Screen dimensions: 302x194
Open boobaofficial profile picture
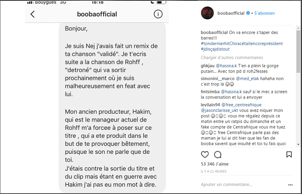[207, 13]
